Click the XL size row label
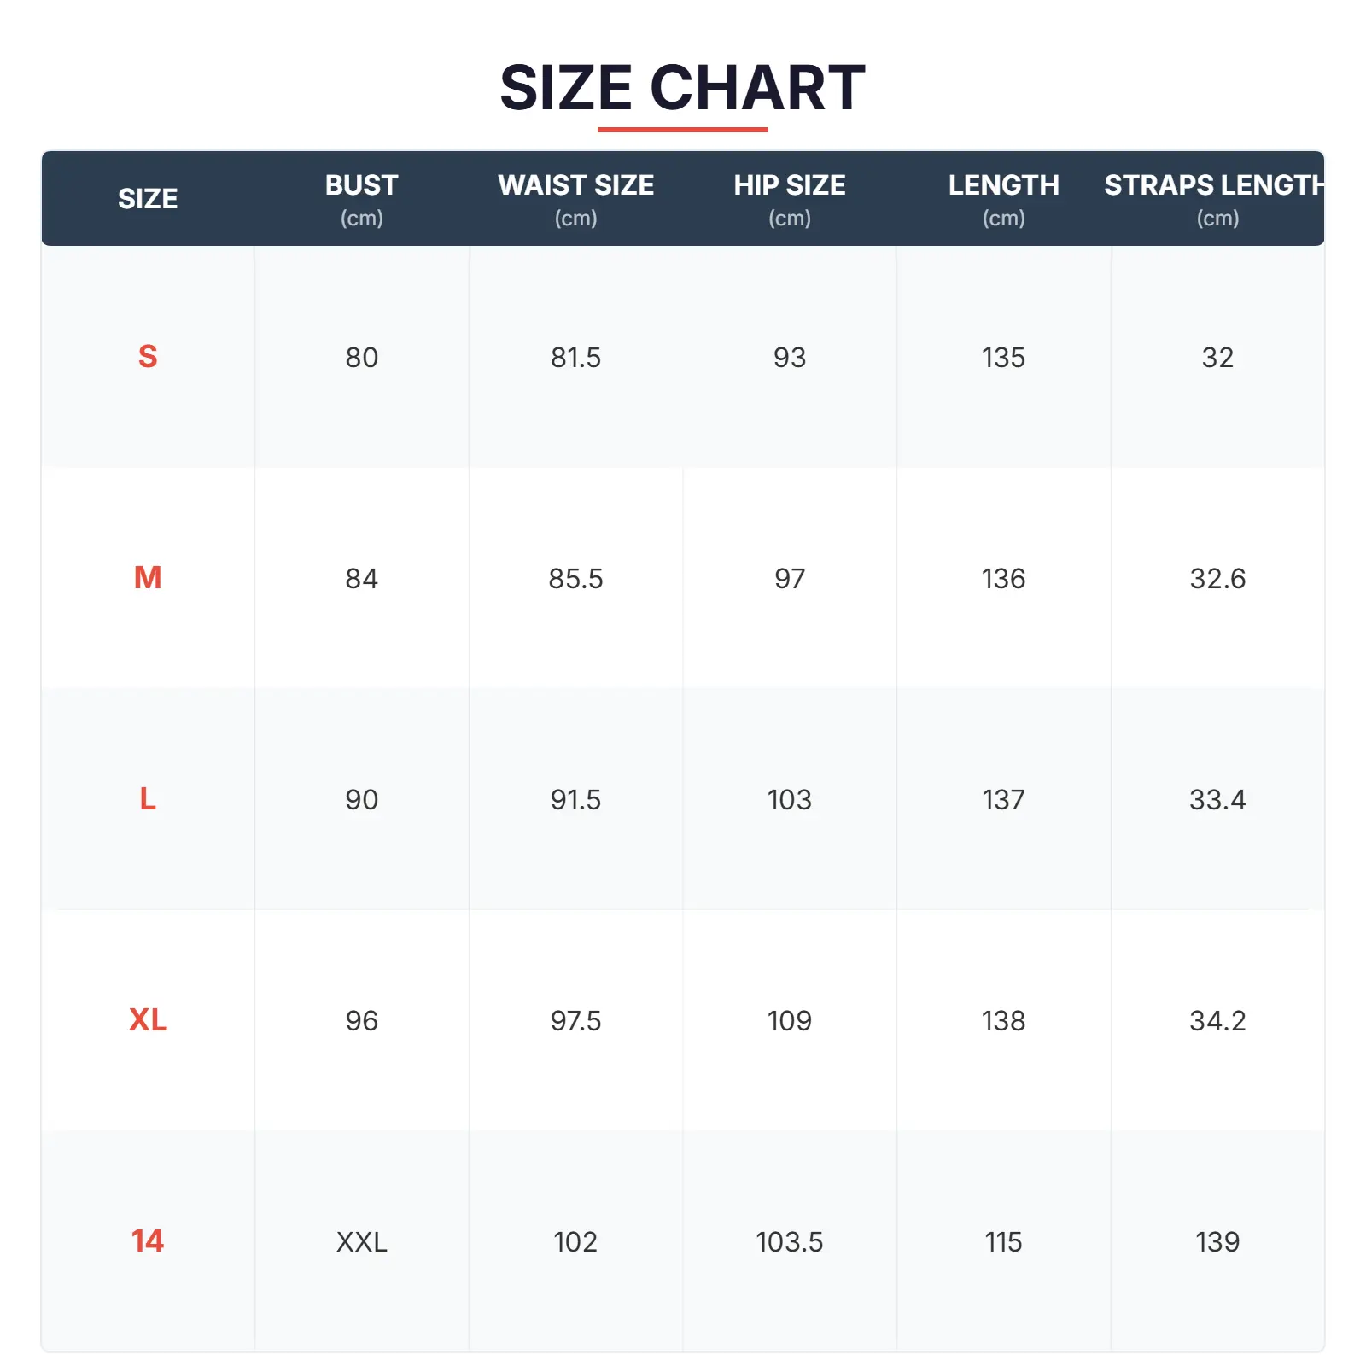This screenshot has width=1366, height=1366. (x=148, y=1020)
